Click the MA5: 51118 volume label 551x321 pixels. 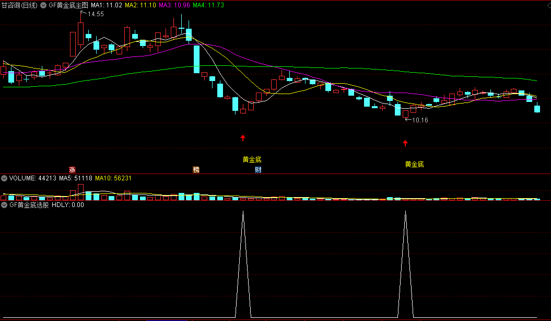coord(76,178)
